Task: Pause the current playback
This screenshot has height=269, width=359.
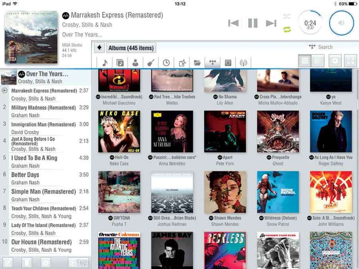Action: click(x=253, y=23)
